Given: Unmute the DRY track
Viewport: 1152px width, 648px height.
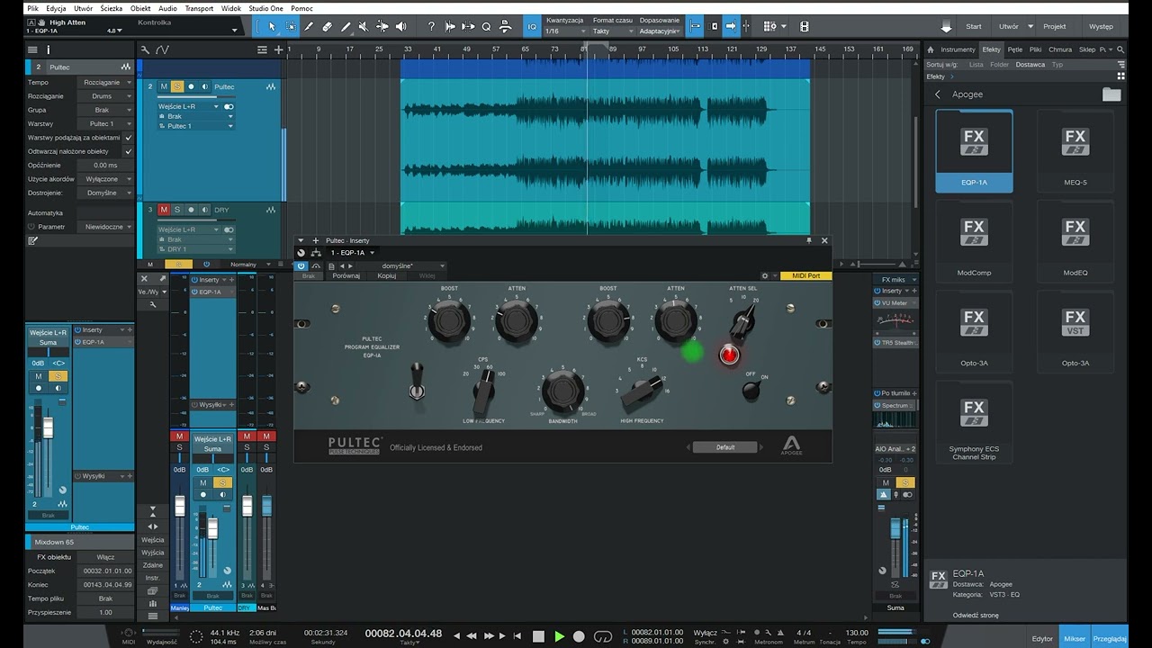Looking at the screenshot, I should click(x=164, y=210).
